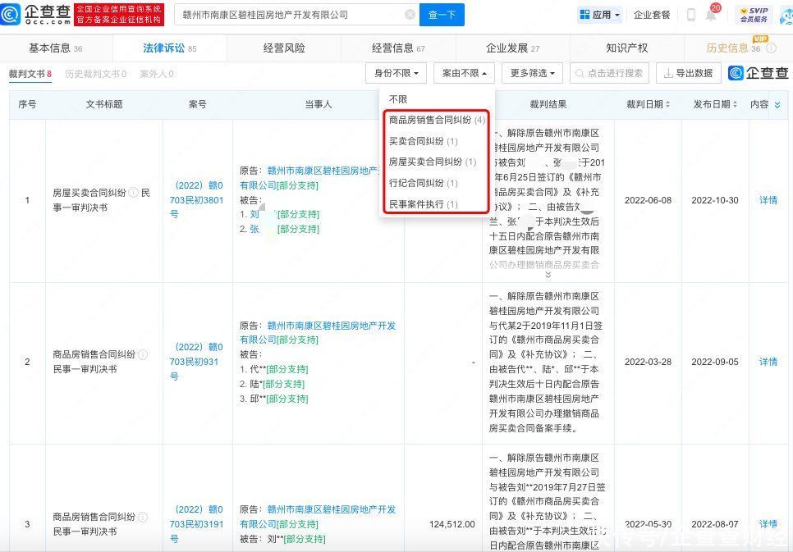Choose 商品房销售合同纠纷 (4) filter option
Screen dimensions: 793x552
tap(437, 120)
